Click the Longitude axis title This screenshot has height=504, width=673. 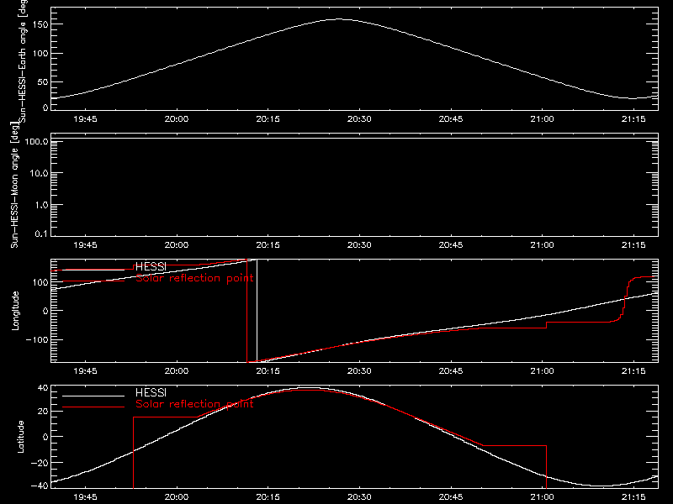(15, 311)
